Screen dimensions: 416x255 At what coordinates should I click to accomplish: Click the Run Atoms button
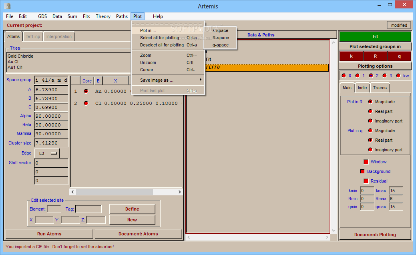click(x=49, y=234)
